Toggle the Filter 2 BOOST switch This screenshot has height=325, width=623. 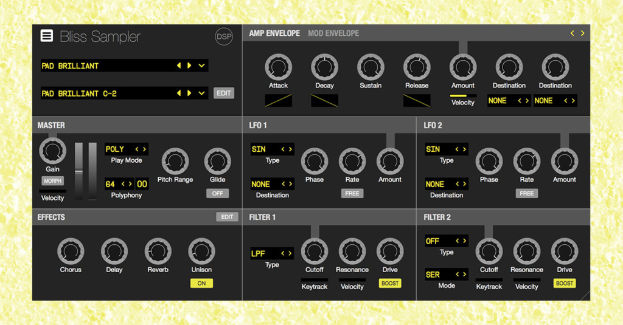click(564, 283)
